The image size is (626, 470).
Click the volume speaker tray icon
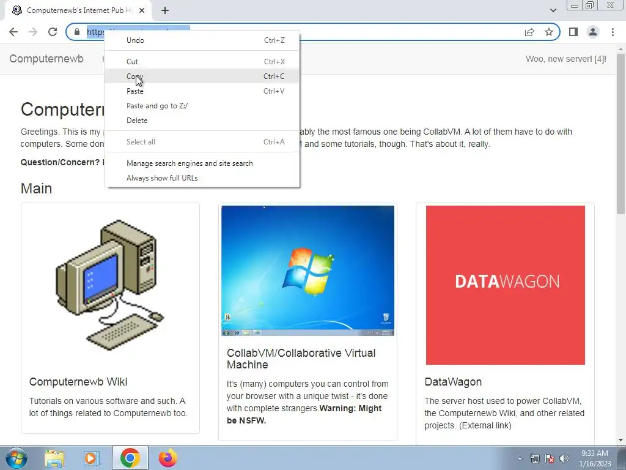click(x=564, y=458)
